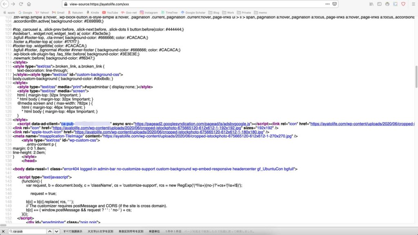Open the Kindle bookmark

click(93, 13)
